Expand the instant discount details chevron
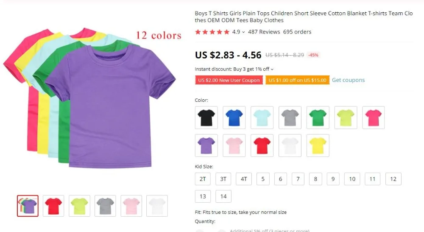The image size is (424, 232). coord(272,70)
